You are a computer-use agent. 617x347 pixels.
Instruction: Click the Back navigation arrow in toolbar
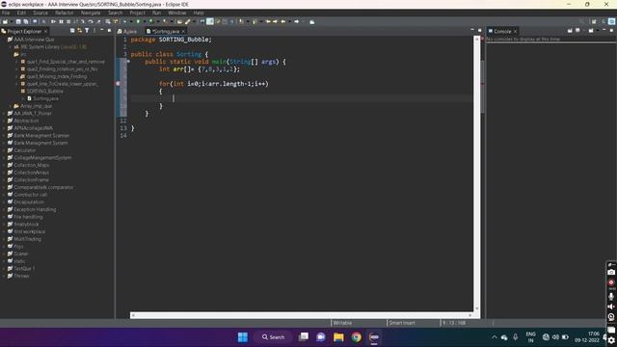282,21
